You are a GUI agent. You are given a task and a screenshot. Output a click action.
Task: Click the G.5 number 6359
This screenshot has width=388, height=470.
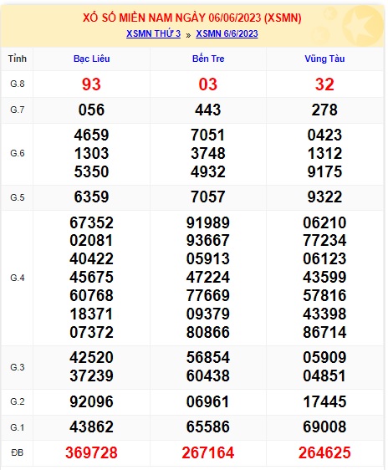coord(91,197)
